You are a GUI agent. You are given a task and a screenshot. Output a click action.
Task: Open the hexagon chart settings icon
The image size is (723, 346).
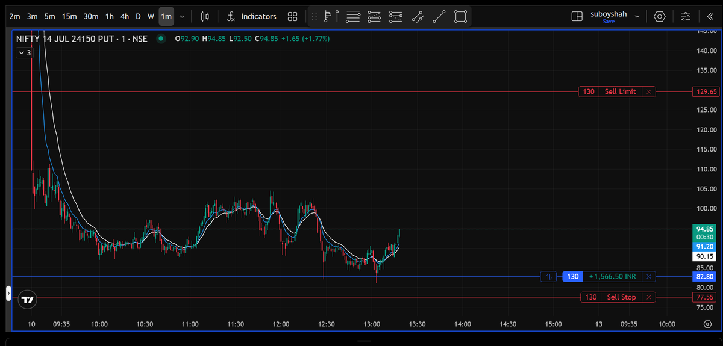click(x=659, y=16)
